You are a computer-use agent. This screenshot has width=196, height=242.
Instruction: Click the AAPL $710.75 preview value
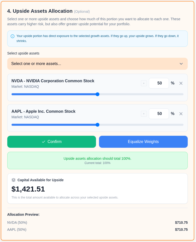point(181,229)
